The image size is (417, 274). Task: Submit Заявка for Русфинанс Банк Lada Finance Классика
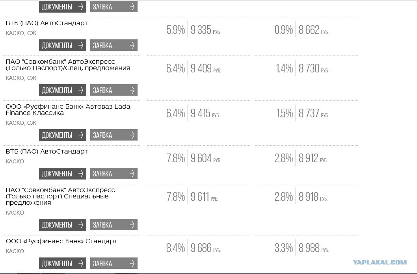114,135
